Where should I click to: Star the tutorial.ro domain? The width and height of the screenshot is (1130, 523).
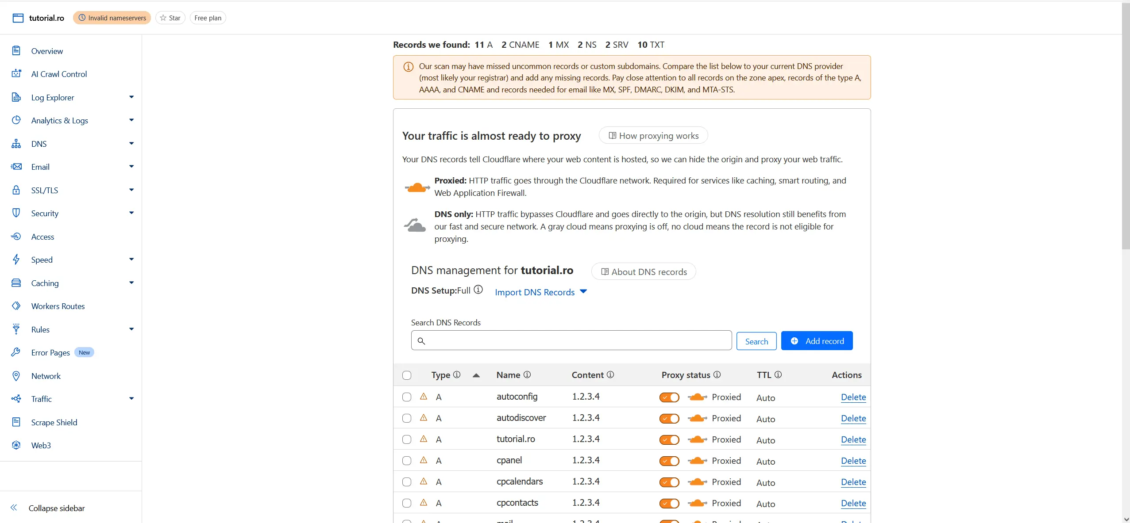(x=170, y=18)
